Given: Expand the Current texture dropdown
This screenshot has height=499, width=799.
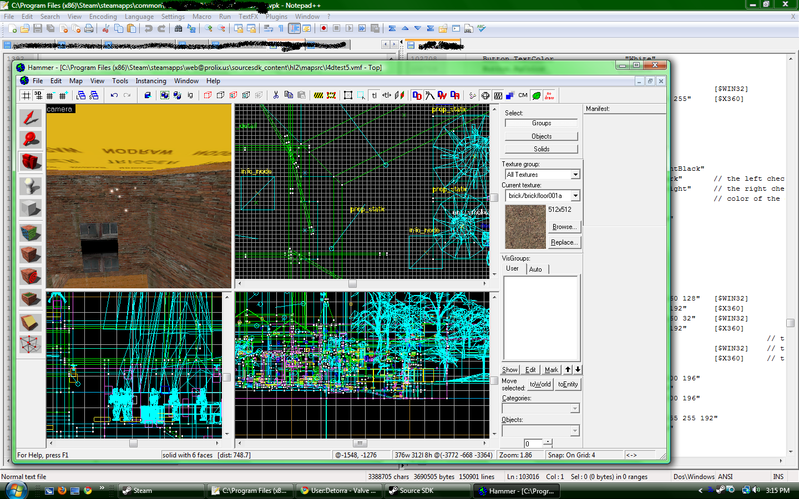Looking at the screenshot, I should click(x=575, y=196).
